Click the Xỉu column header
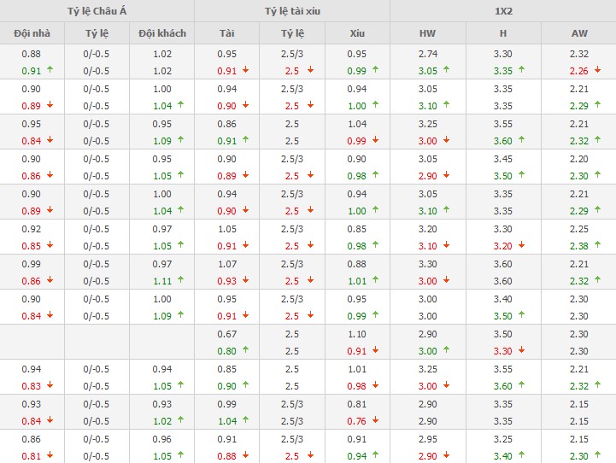Screen dimensions: 616x463 357,33
